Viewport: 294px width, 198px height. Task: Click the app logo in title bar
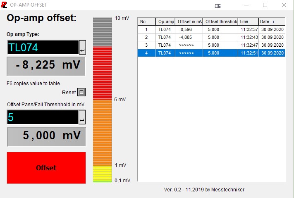coord(4,5)
